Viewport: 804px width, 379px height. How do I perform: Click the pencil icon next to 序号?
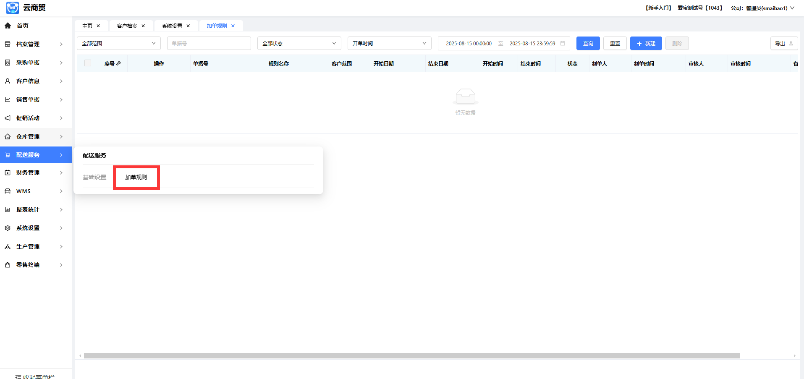coord(119,63)
